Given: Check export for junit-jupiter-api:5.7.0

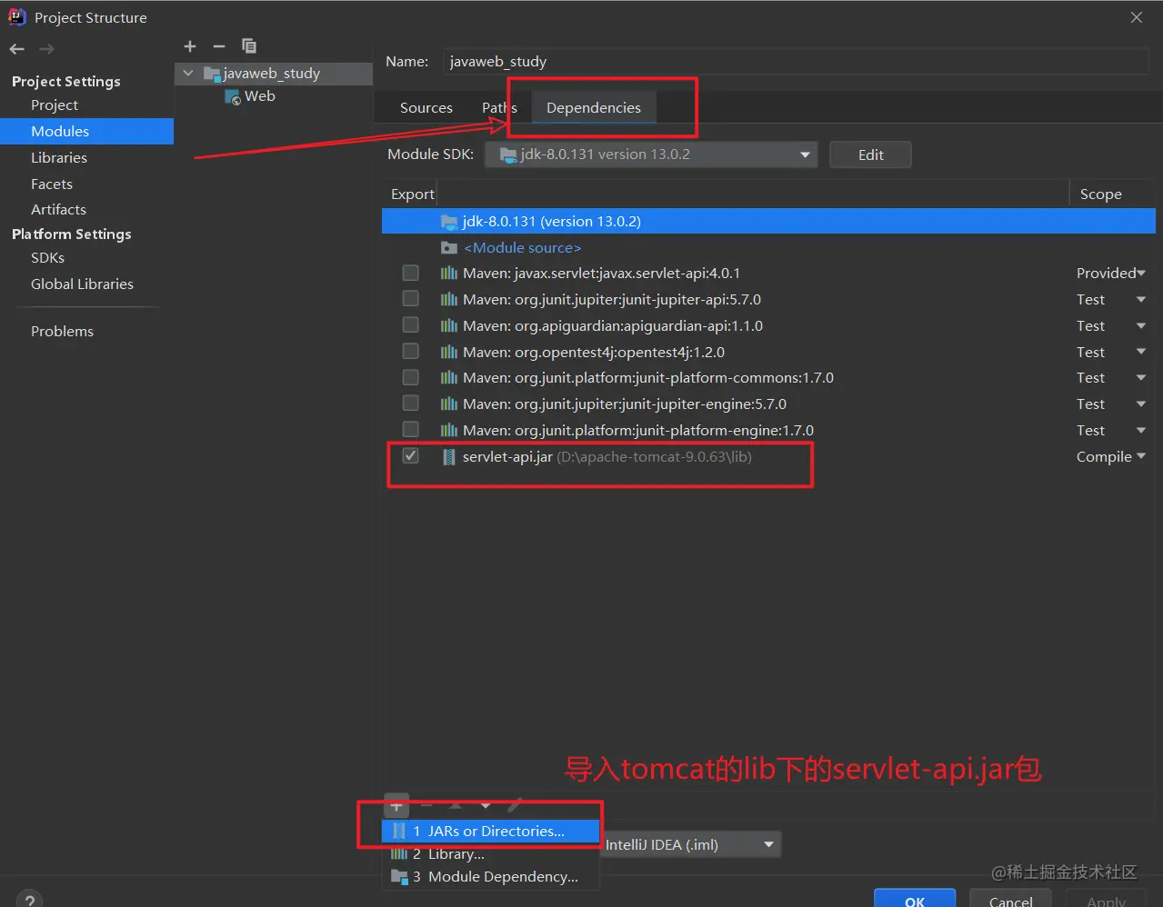Looking at the screenshot, I should click(x=411, y=299).
